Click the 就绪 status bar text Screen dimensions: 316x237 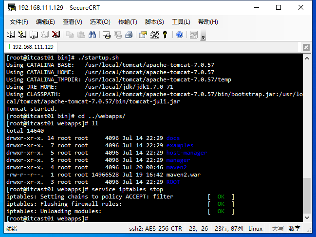[x=11, y=229]
